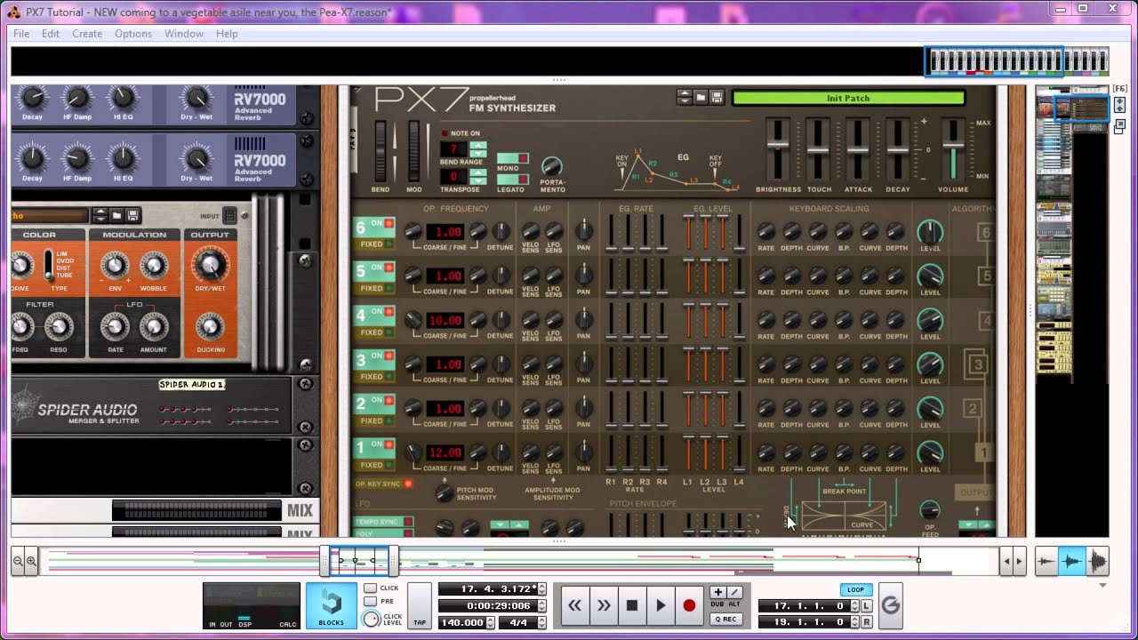
Task: Toggle the LEGATO switch
Action: coord(512,180)
